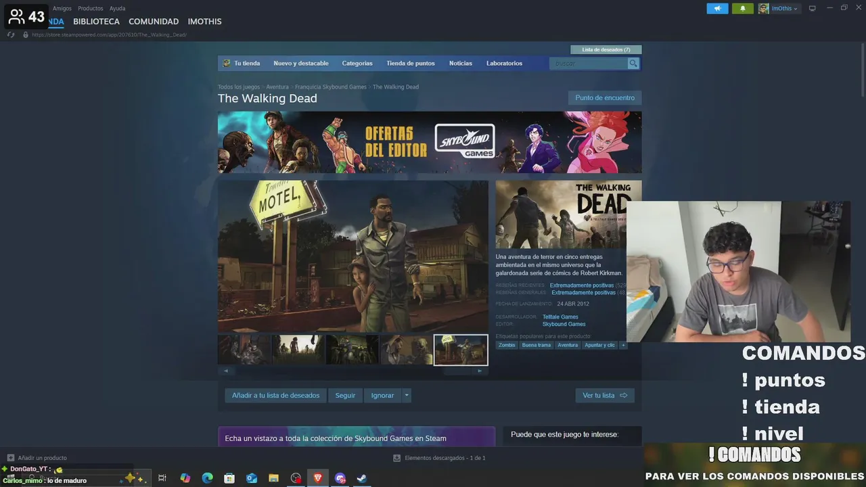The image size is (866, 487).
Task: Open the Steam announcements megaphone icon
Action: pyautogui.click(x=717, y=8)
